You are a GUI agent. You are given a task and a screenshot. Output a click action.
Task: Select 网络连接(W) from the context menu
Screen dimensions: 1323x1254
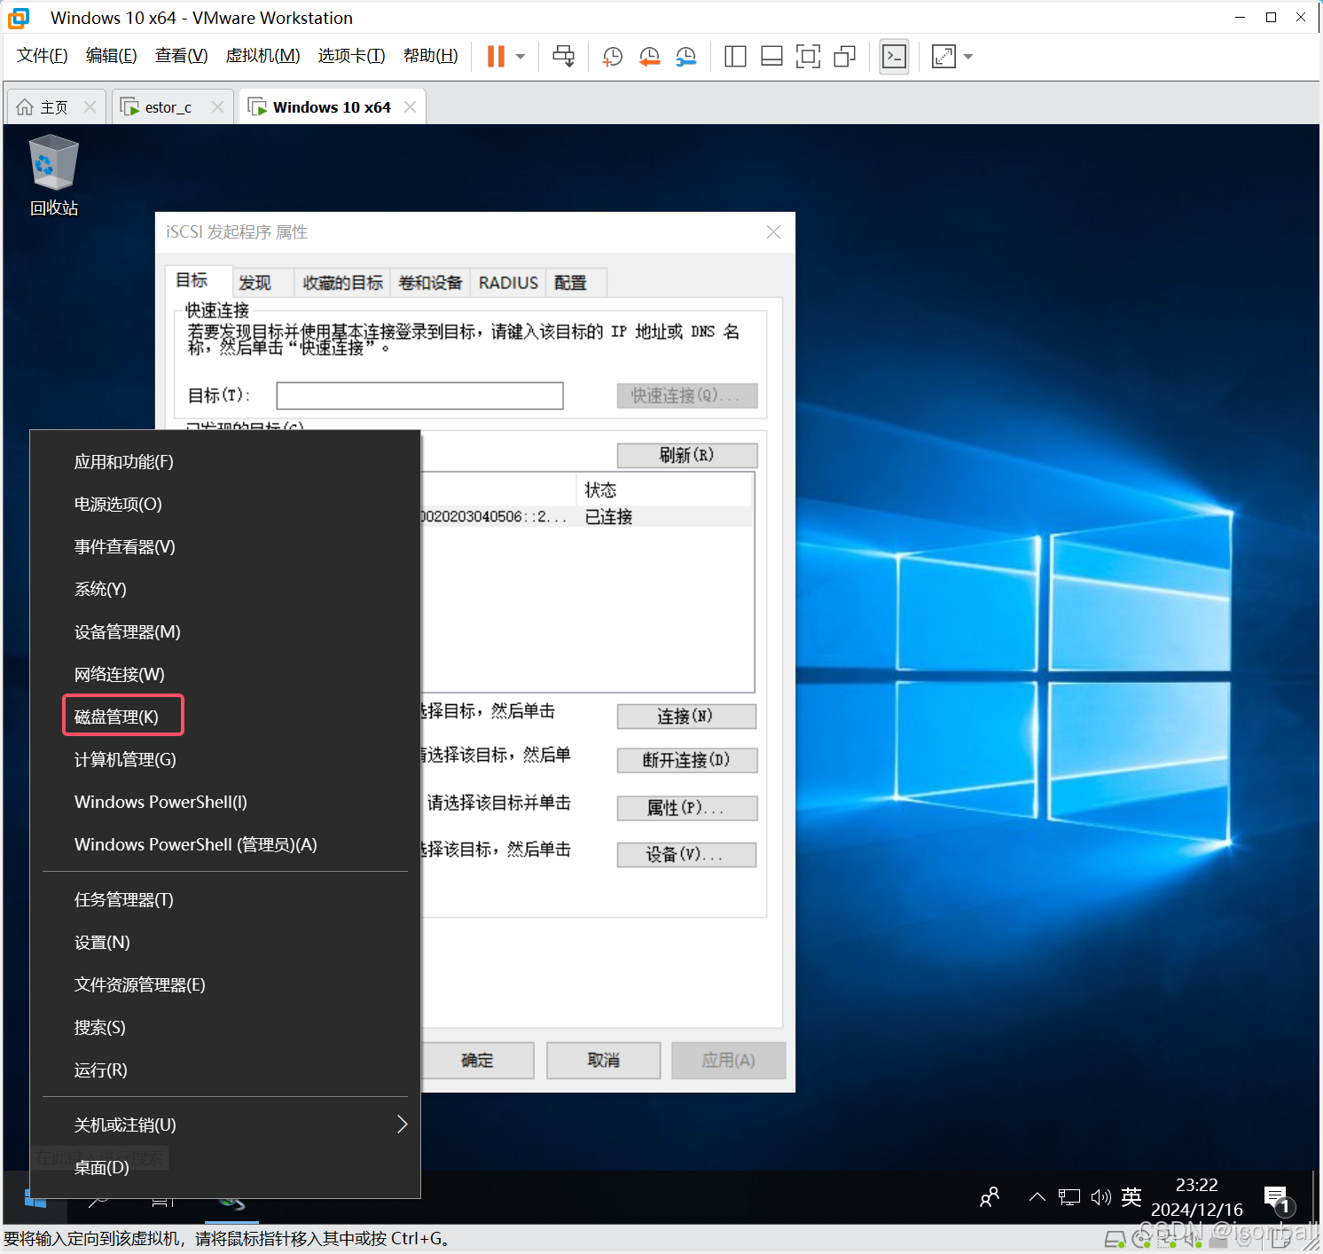coord(225,675)
